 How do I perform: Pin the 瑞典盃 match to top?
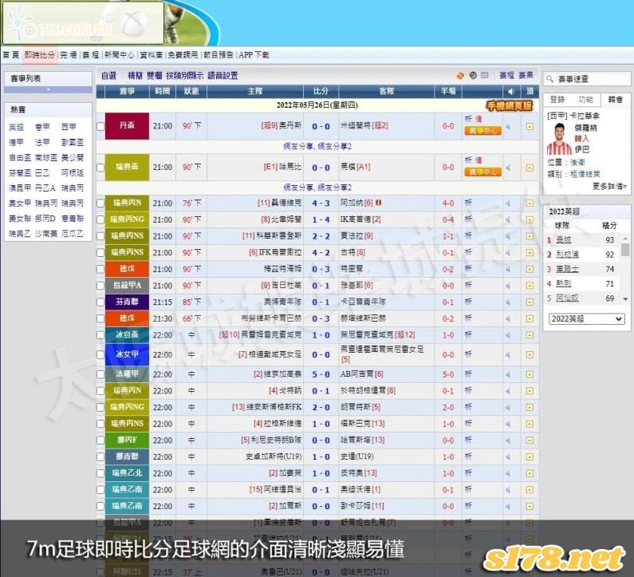[530, 168]
